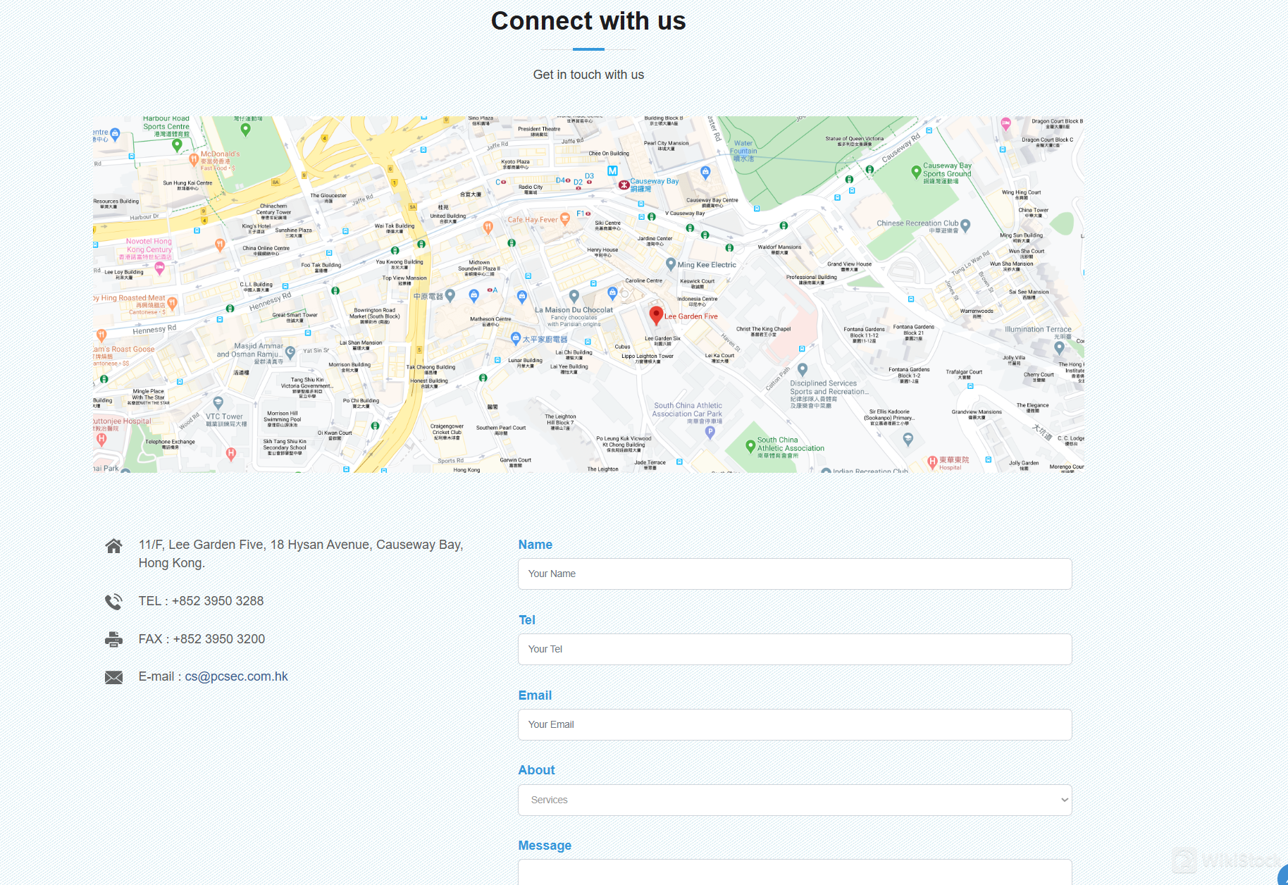Select the red Lee Garden Five map pin
The image size is (1288, 885).
656,315
